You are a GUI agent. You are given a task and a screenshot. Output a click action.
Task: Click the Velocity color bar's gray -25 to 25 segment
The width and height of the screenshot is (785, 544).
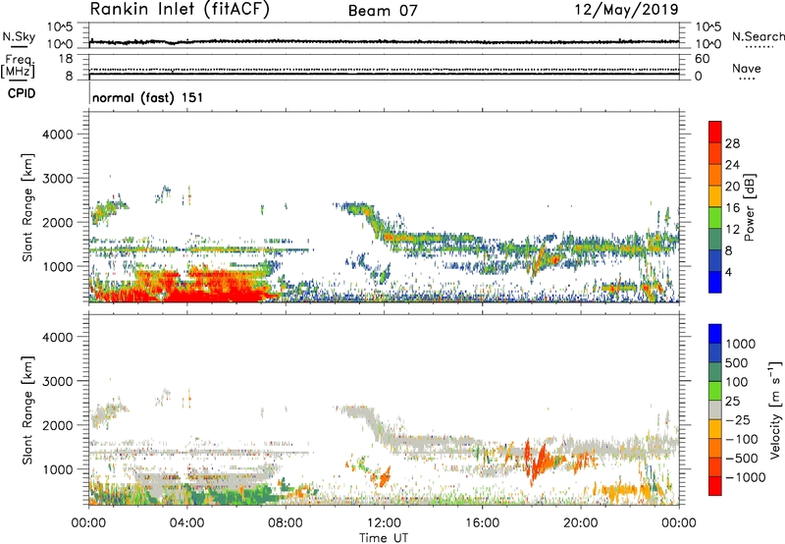(715, 409)
